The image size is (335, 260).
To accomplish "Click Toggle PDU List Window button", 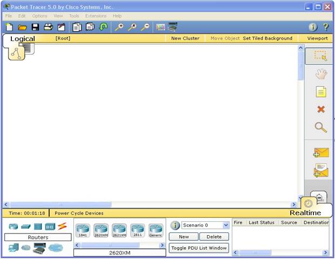I will pyautogui.click(x=199, y=248).
